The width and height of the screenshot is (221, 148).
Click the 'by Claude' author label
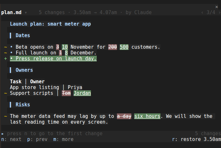pos(139,12)
